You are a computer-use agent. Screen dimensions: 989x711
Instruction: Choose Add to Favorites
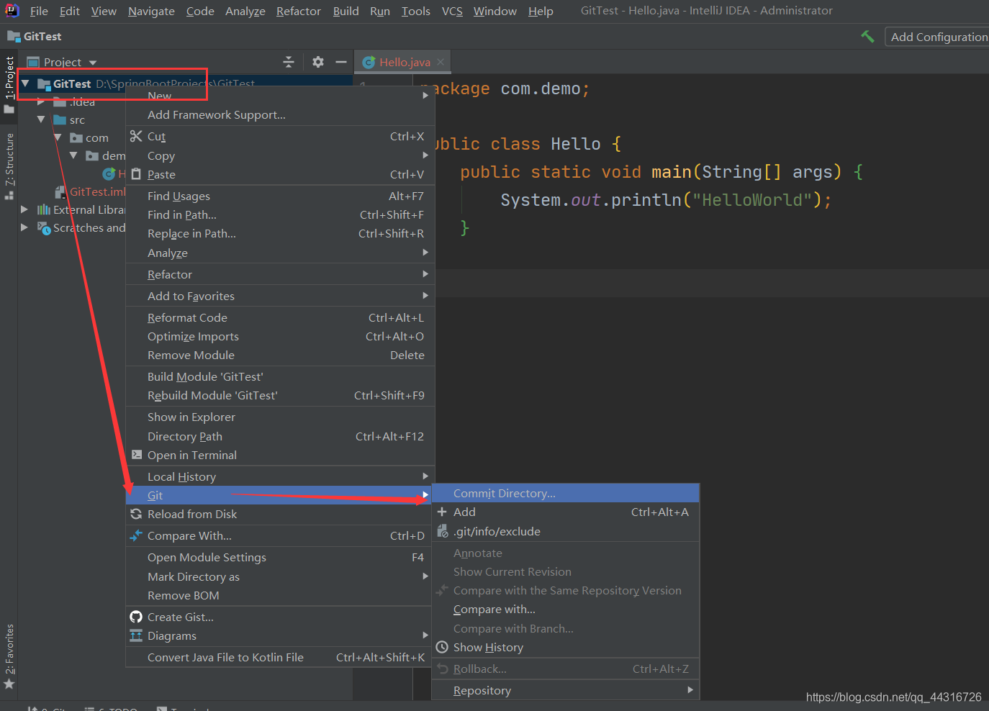(280, 296)
